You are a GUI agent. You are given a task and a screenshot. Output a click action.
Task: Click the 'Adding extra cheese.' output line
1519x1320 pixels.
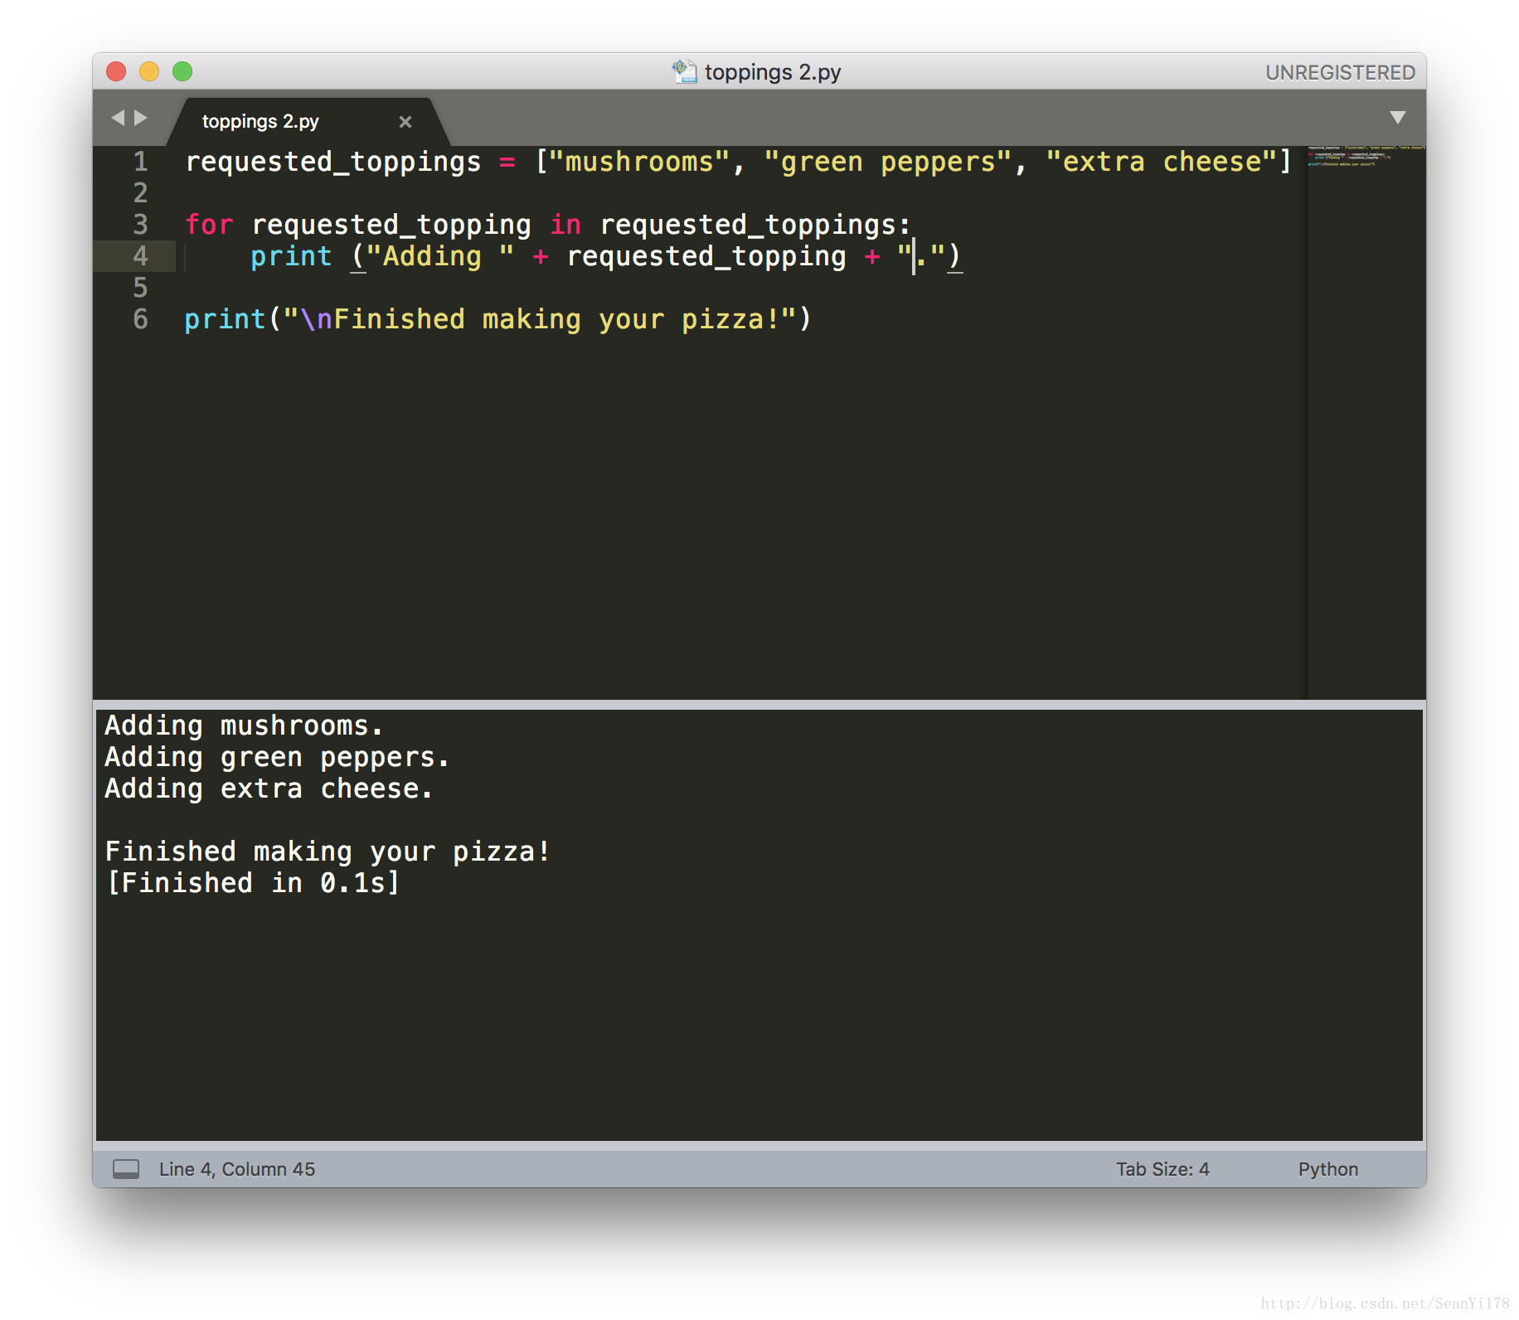269,789
